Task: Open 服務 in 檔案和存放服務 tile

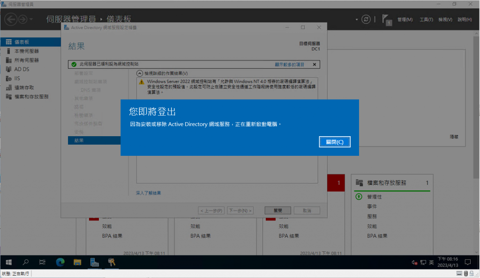Action: (372, 216)
